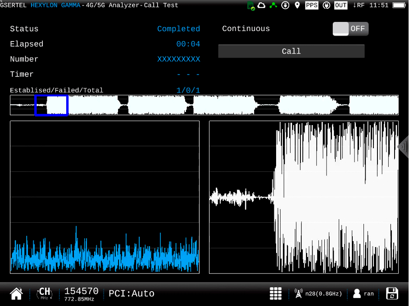Click the green network share icon
Screen dimensions: 409x306
point(273,5)
